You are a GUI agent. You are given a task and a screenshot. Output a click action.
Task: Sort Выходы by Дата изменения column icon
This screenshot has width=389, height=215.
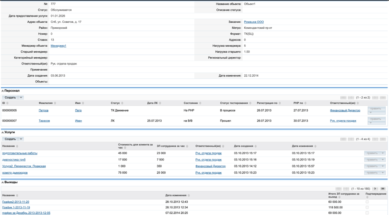pos(189,195)
